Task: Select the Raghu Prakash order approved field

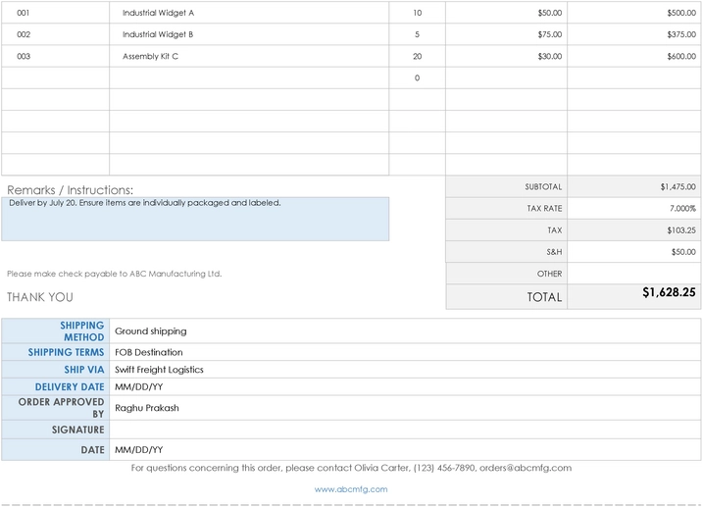Action: click(405, 408)
